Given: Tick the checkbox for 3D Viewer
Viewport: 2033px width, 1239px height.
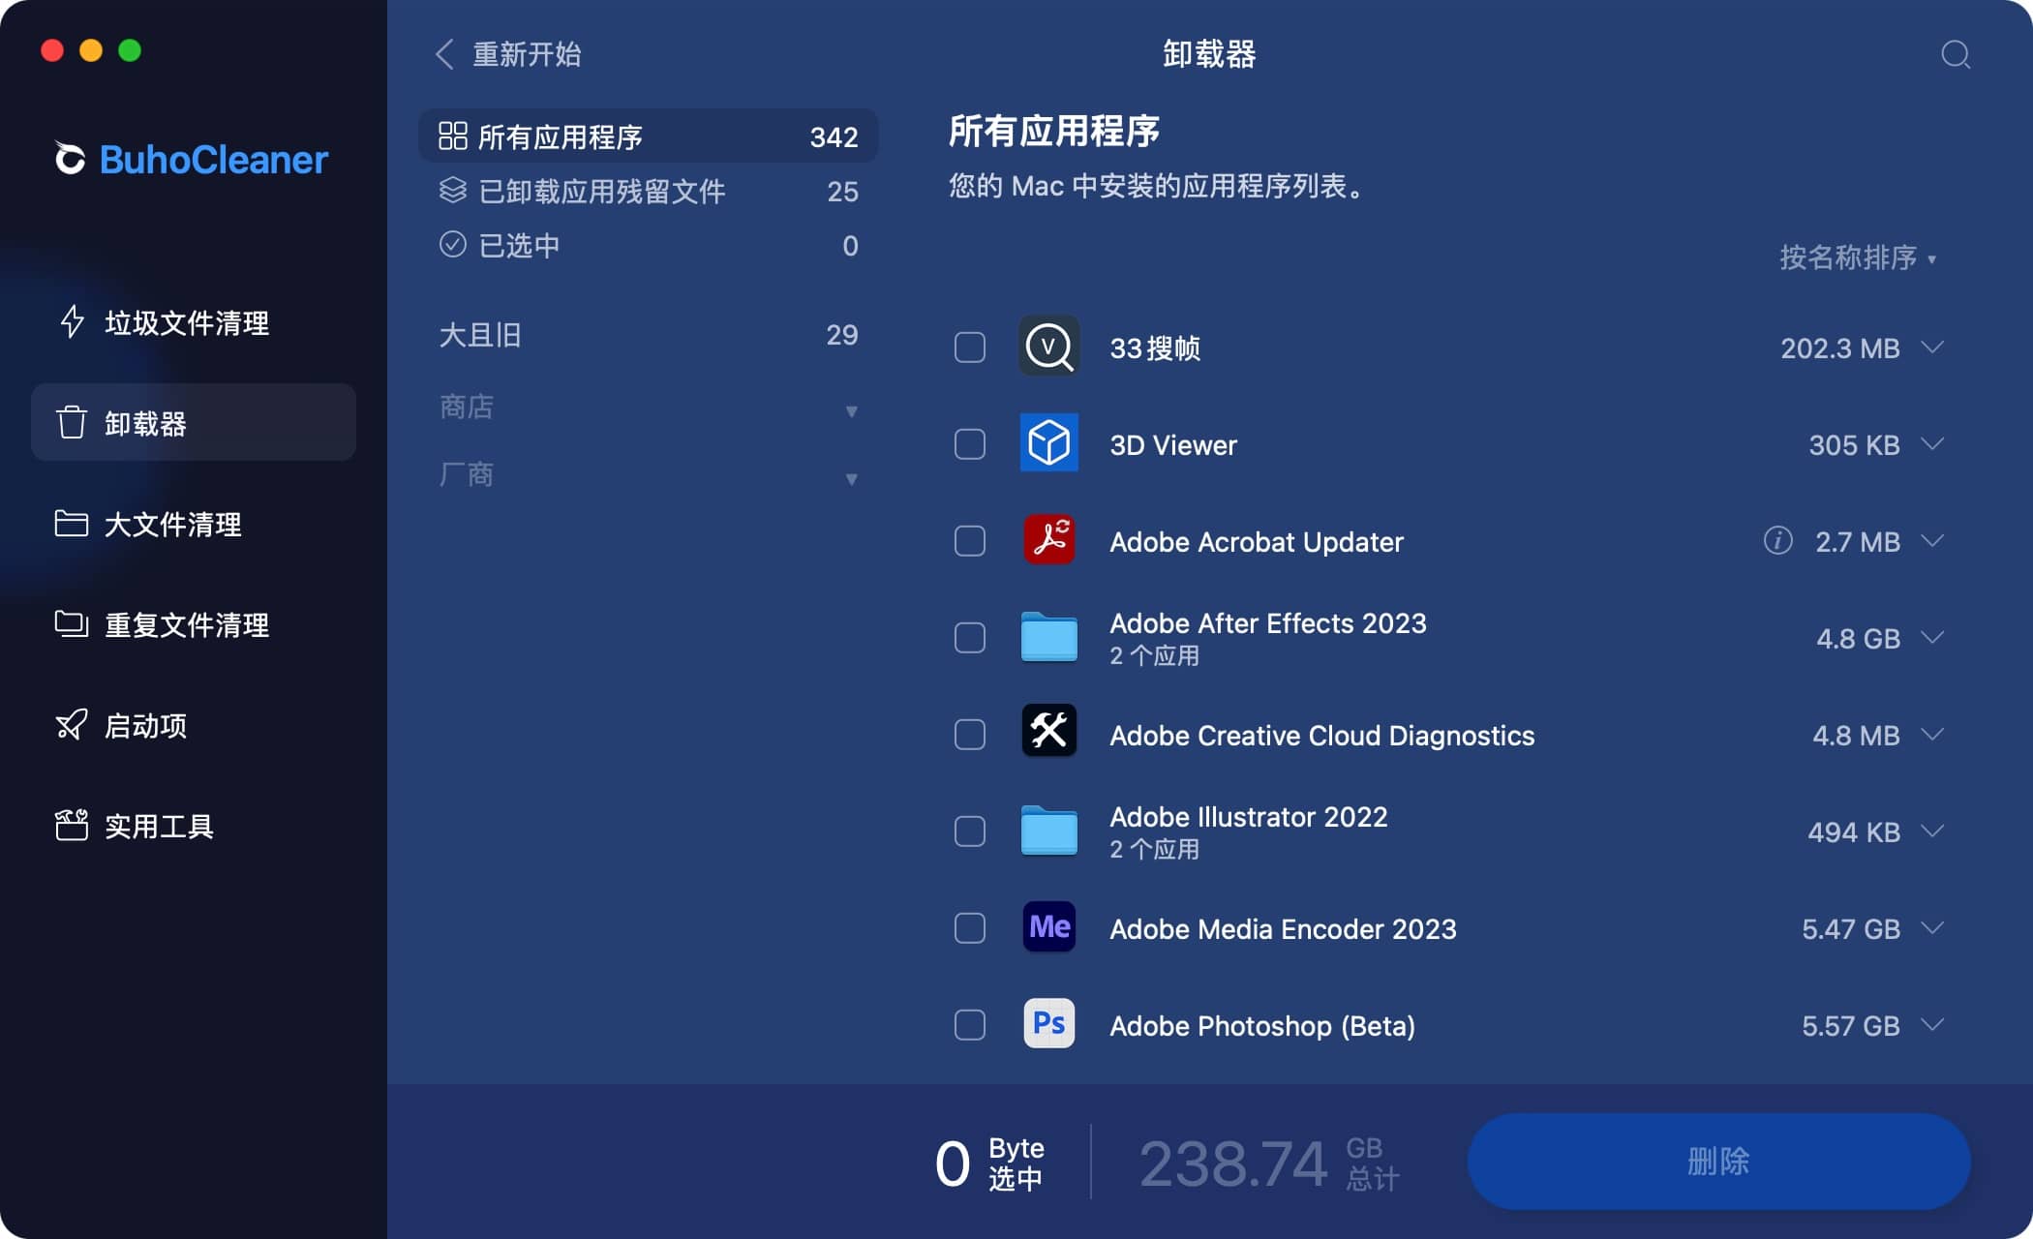Looking at the screenshot, I should (x=970, y=444).
